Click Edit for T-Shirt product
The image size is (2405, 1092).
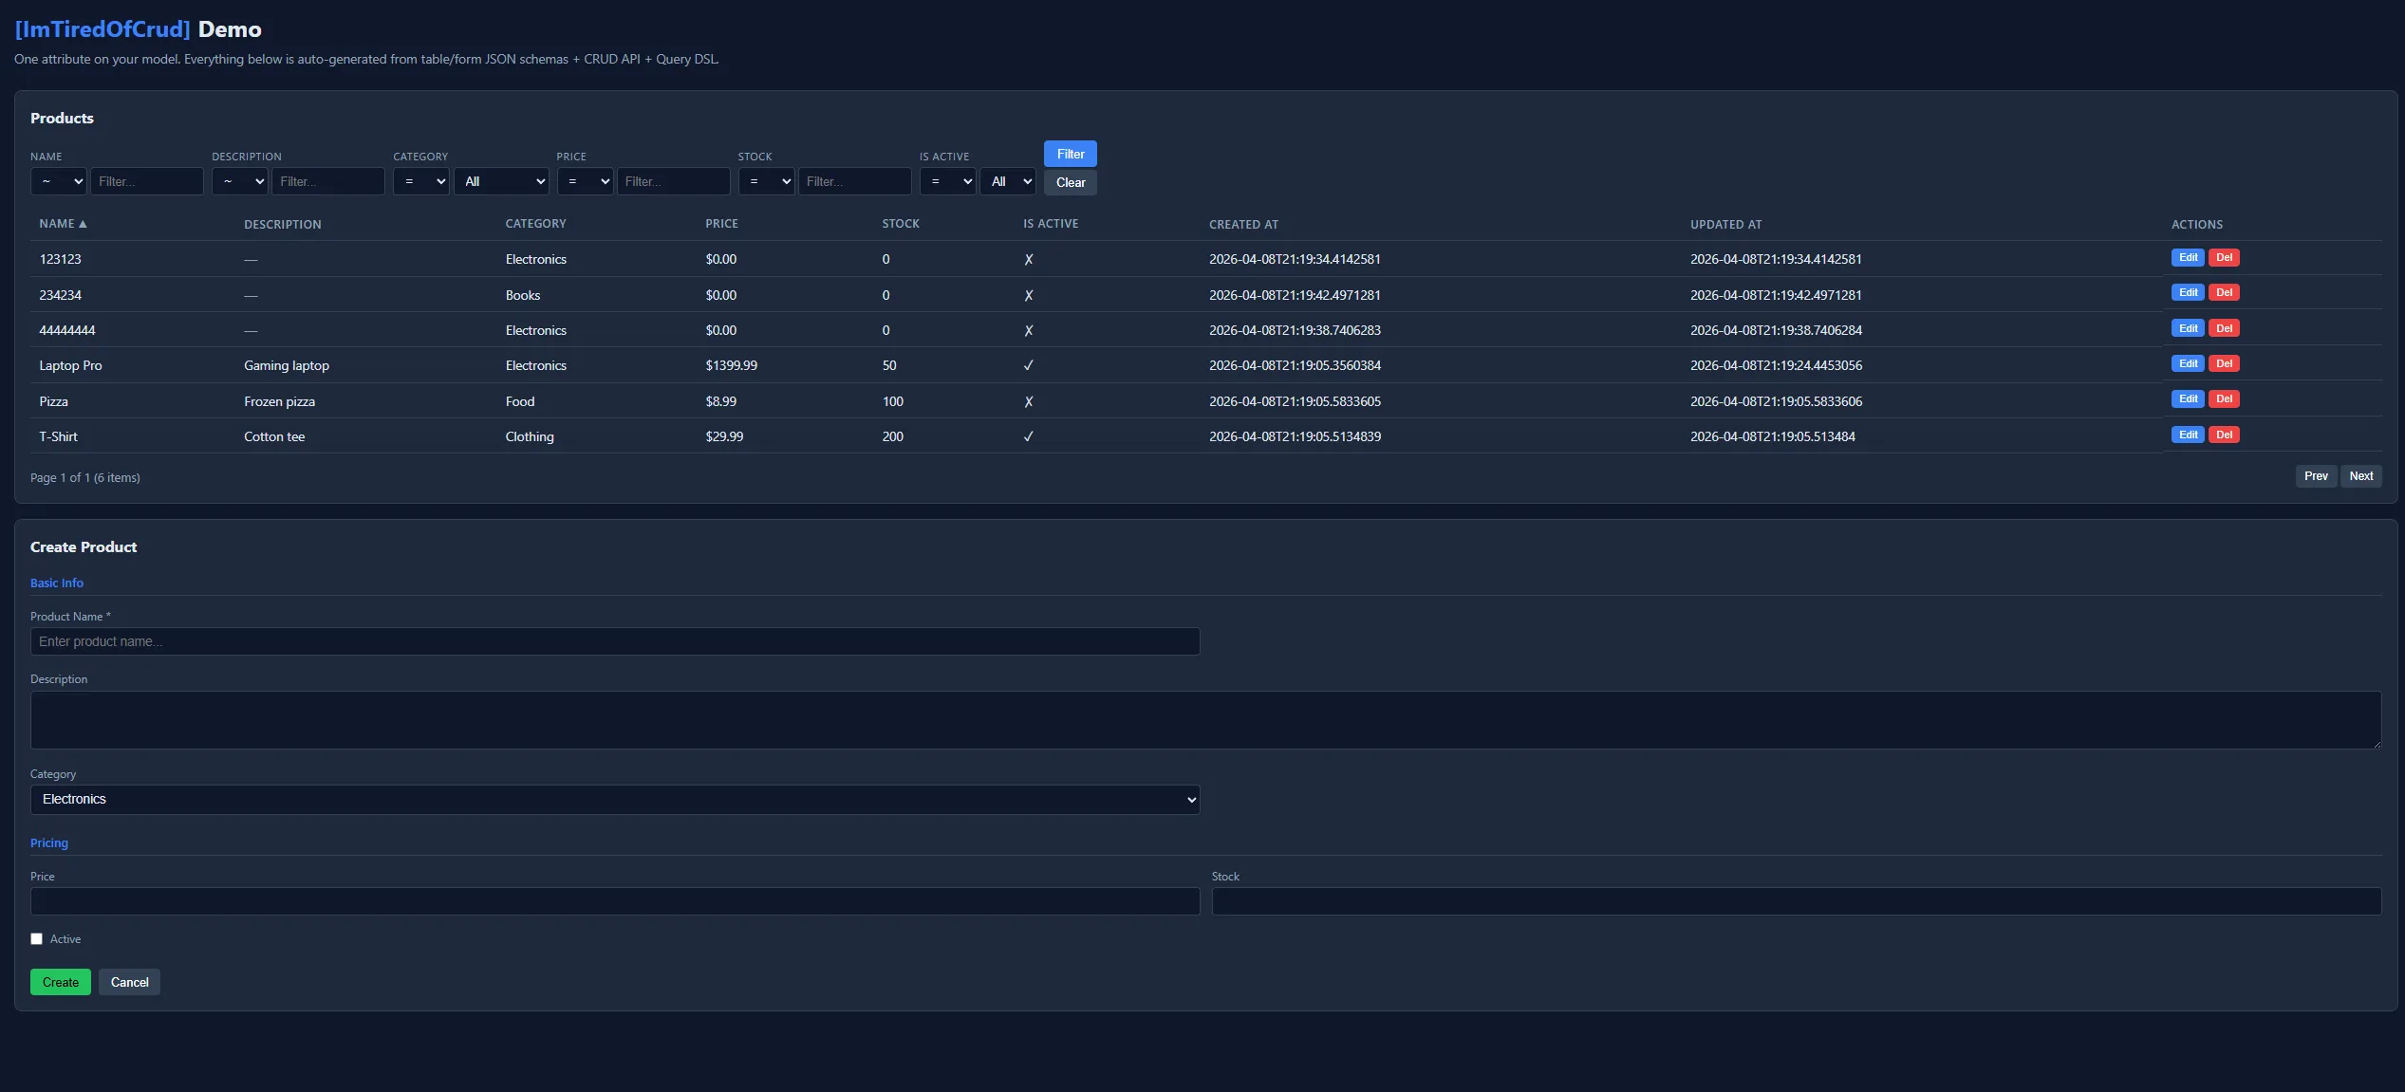tap(2187, 435)
